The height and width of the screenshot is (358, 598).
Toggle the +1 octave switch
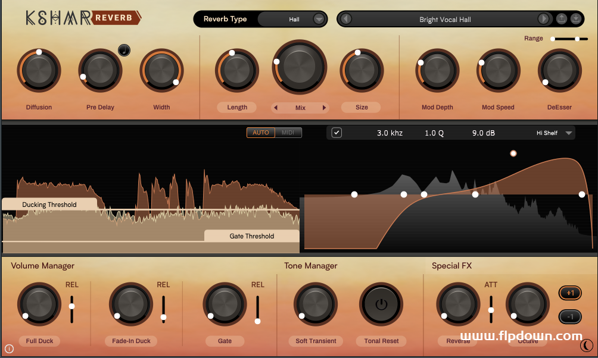click(x=569, y=293)
